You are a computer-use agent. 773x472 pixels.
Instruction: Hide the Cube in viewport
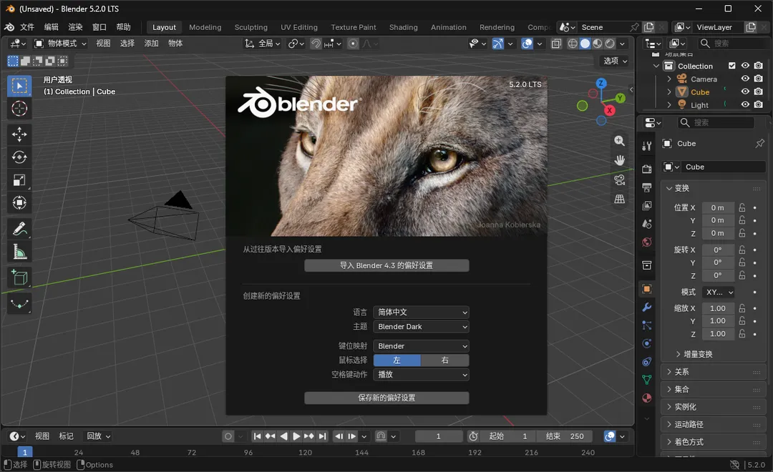pyautogui.click(x=745, y=92)
